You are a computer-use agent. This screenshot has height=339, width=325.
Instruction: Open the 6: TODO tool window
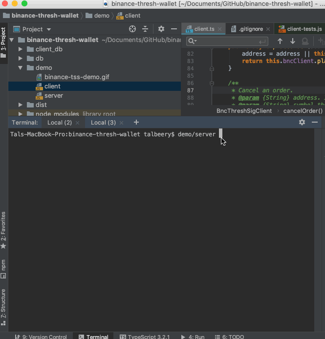[x=229, y=337]
